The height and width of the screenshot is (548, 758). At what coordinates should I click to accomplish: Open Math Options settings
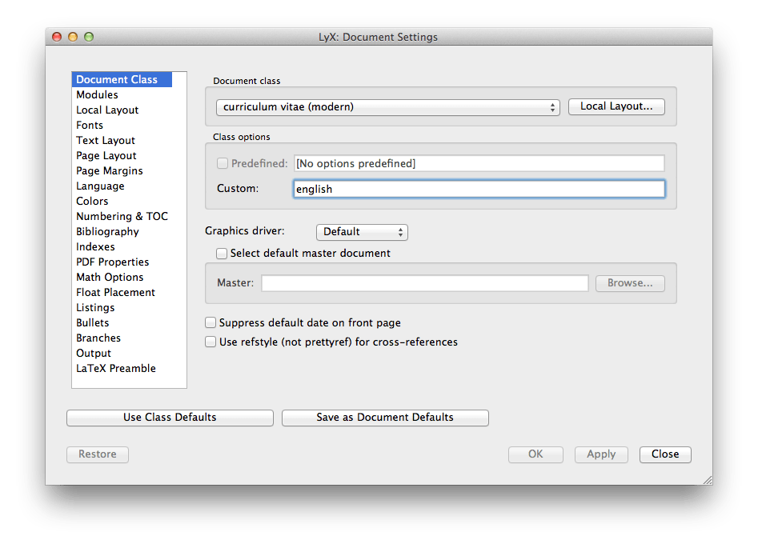pyautogui.click(x=110, y=278)
